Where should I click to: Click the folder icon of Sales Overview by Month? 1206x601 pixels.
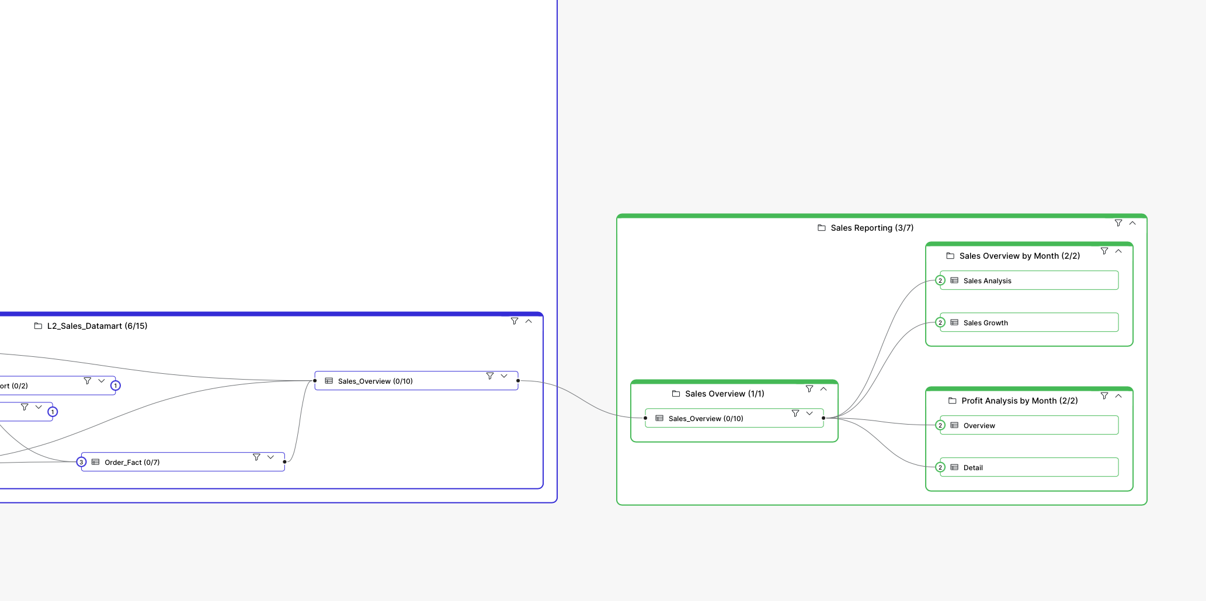[x=950, y=255]
